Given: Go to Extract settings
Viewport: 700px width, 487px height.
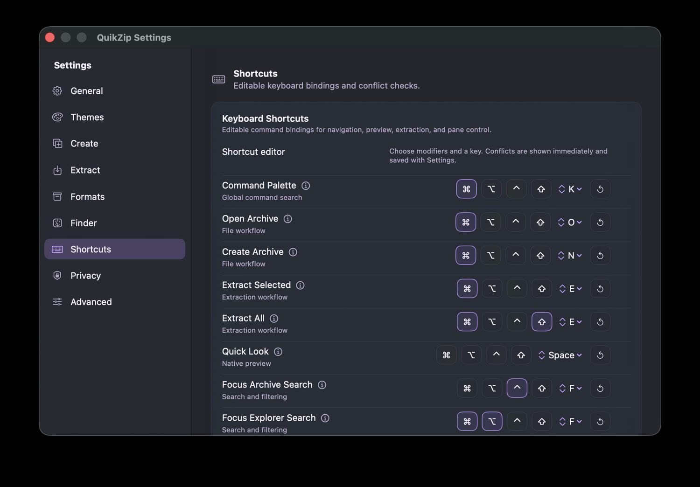Looking at the screenshot, I should coord(115,170).
